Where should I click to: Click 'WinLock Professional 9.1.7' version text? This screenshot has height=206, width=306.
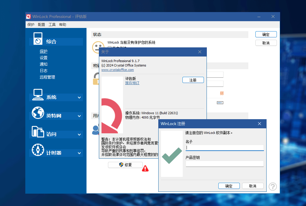point(120,61)
